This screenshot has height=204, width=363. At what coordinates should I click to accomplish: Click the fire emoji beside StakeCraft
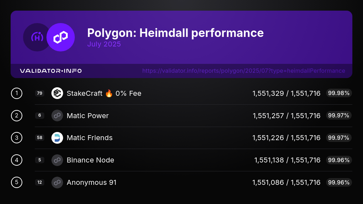109,93
